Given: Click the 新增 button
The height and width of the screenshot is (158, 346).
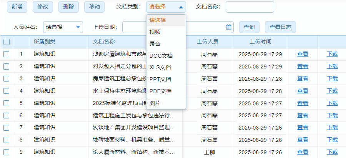Looking at the screenshot, I should 17,7.
